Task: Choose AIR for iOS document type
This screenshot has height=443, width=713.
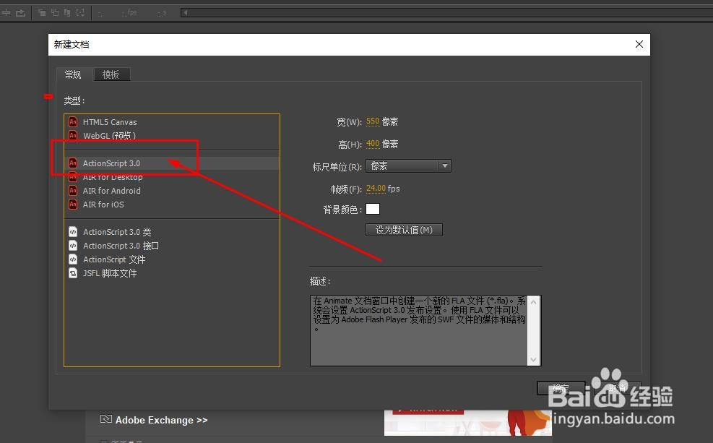Action: pyautogui.click(x=172, y=205)
